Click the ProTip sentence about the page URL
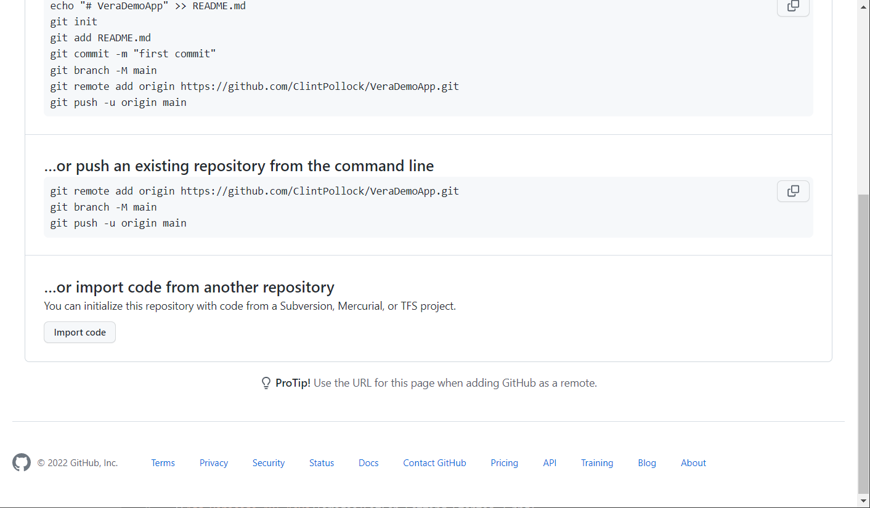Viewport: 870px width, 508px height. click(455, 383)
